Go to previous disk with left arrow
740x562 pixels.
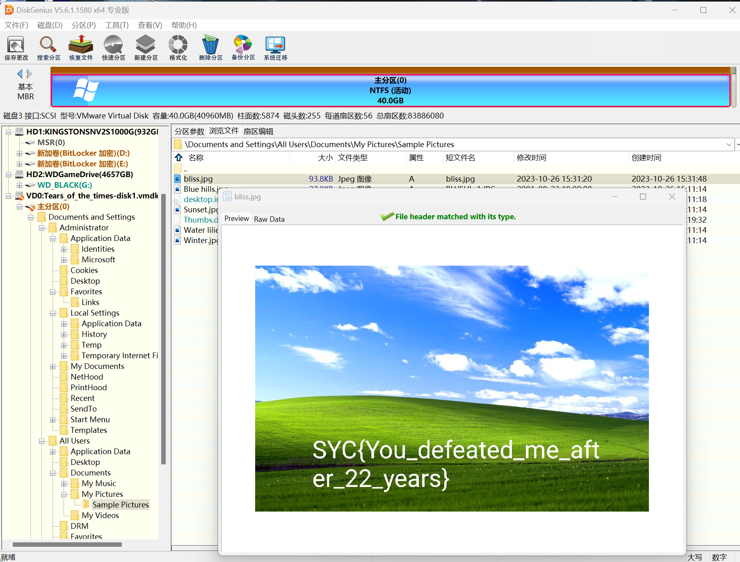tap(20, 74)
